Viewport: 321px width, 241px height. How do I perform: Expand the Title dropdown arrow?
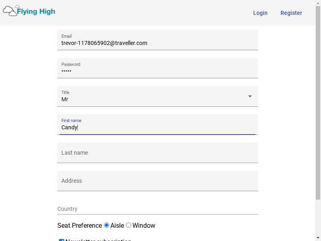pyautogui.click(x=250, y=96)
